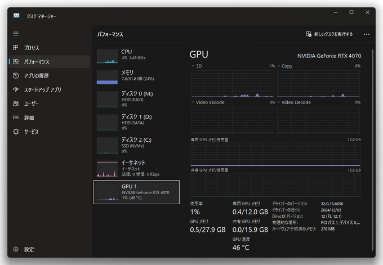Image resolution: width=383 pixels, height=265 pixels.
Task: Click the 276 MB reserved memory value
Action: pos(328,229)
